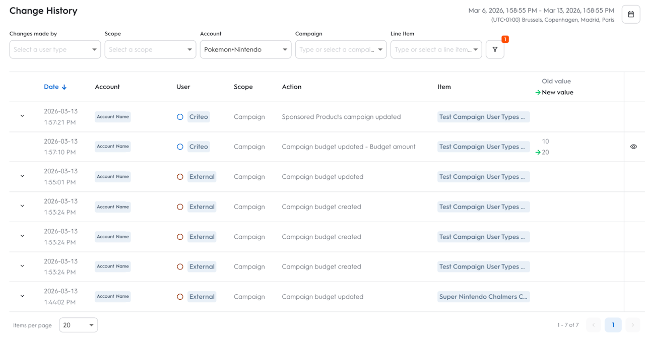
Task: Open the Changes made by dropdown
Action: [55, 49]
